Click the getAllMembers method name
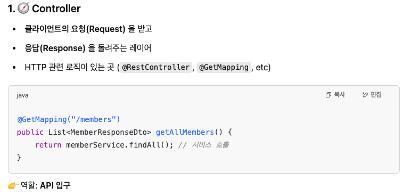The width and height of the screenshot is (411, 196). tap(185, 132)
